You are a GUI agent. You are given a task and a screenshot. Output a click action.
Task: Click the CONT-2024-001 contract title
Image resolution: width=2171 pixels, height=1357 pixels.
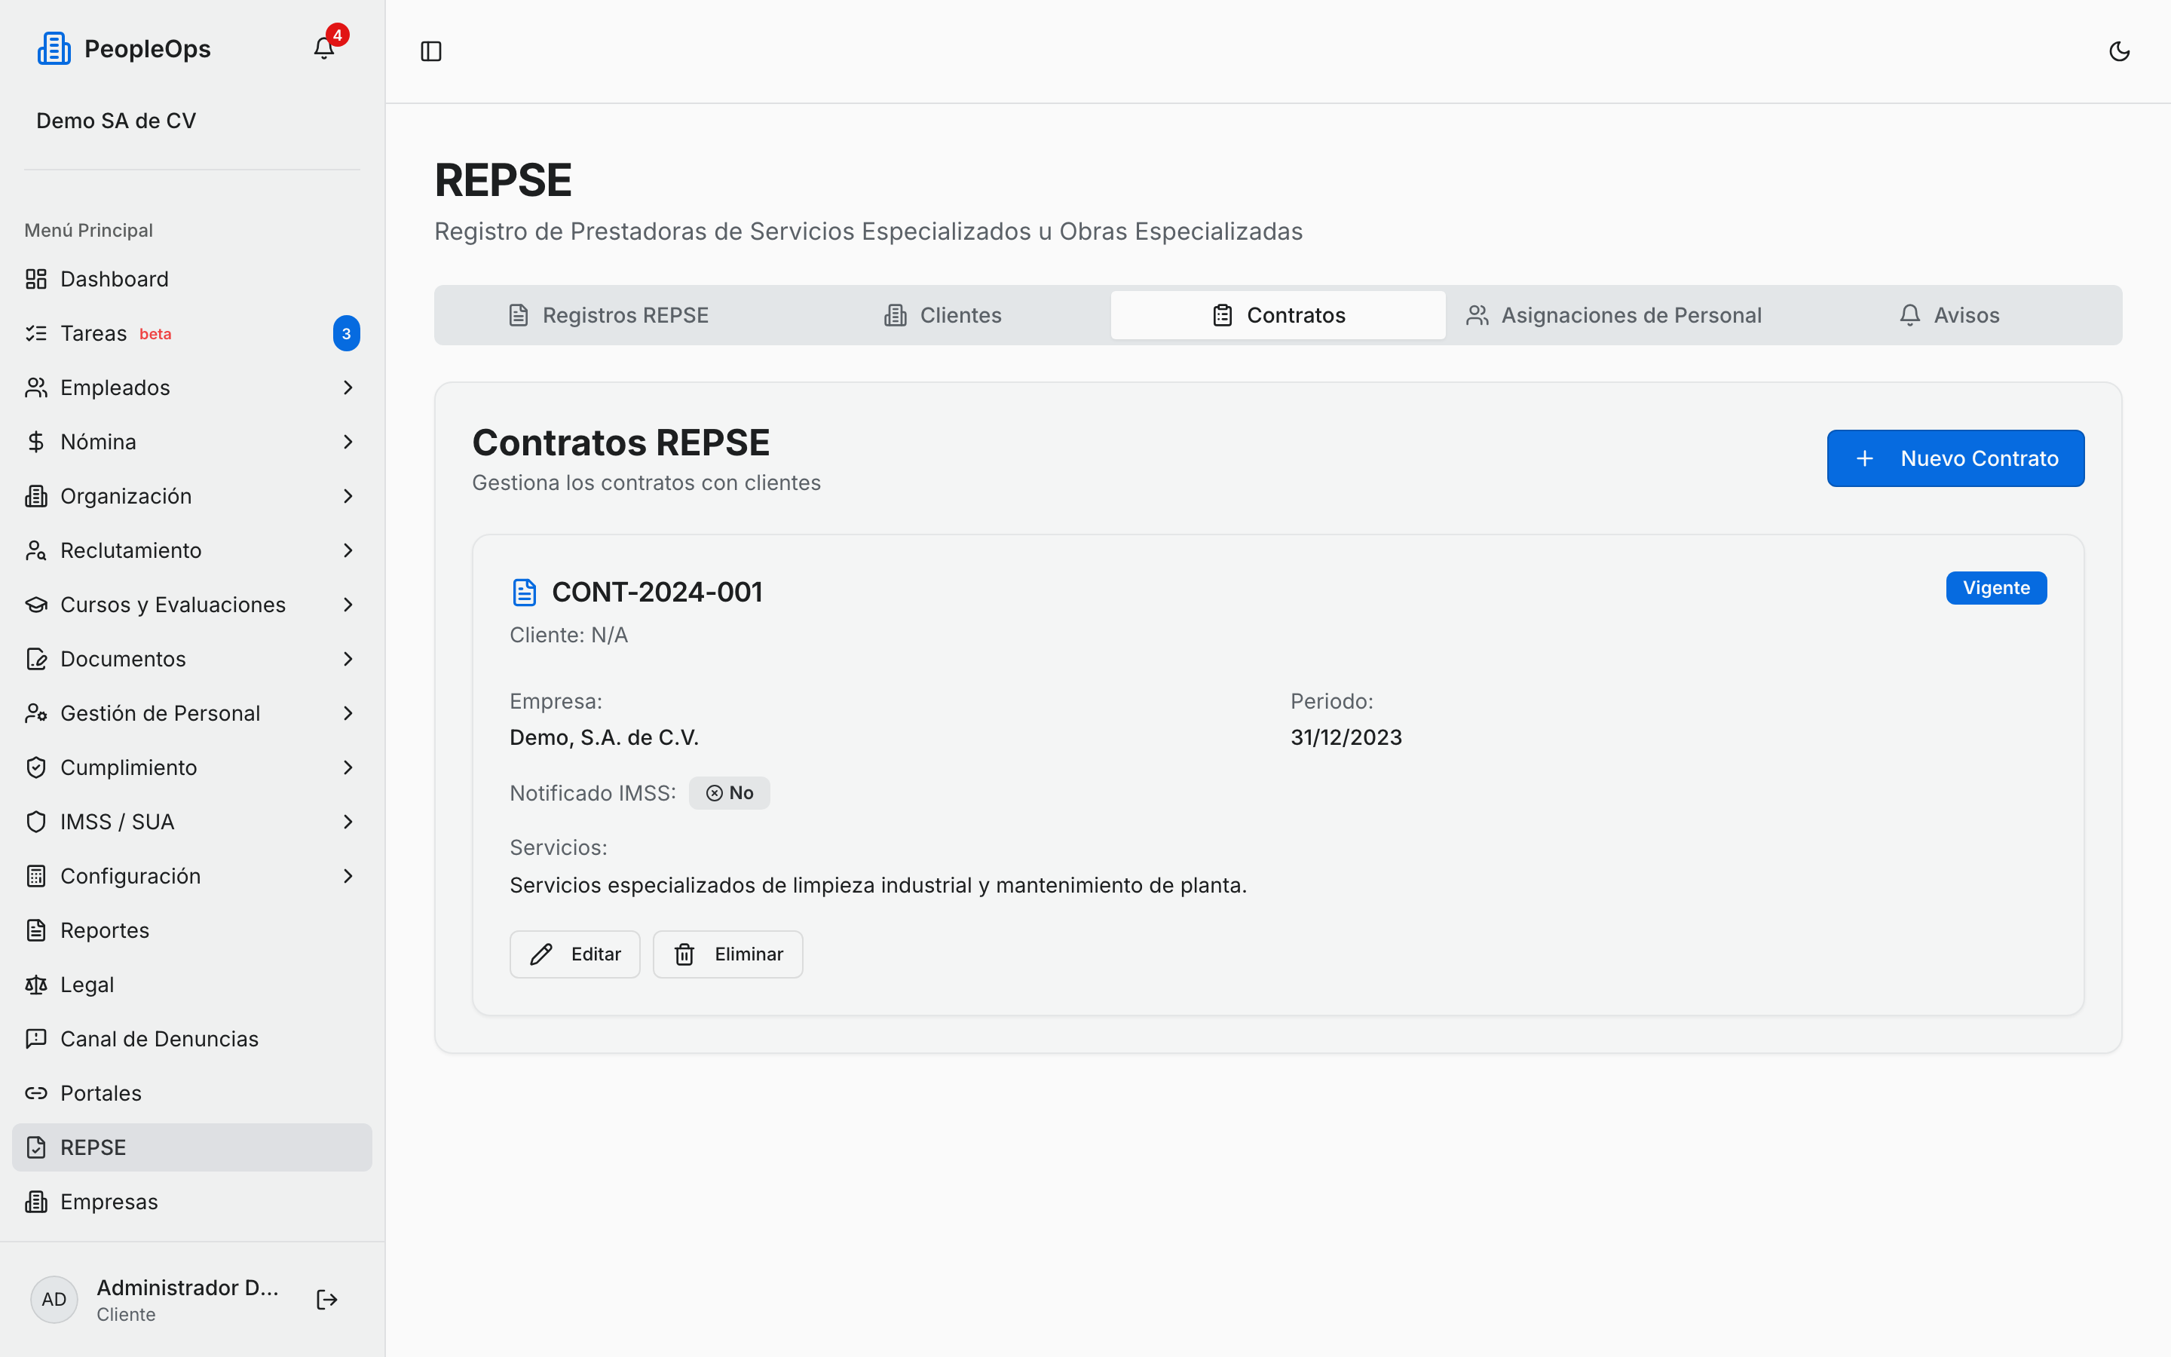(657, 593)
